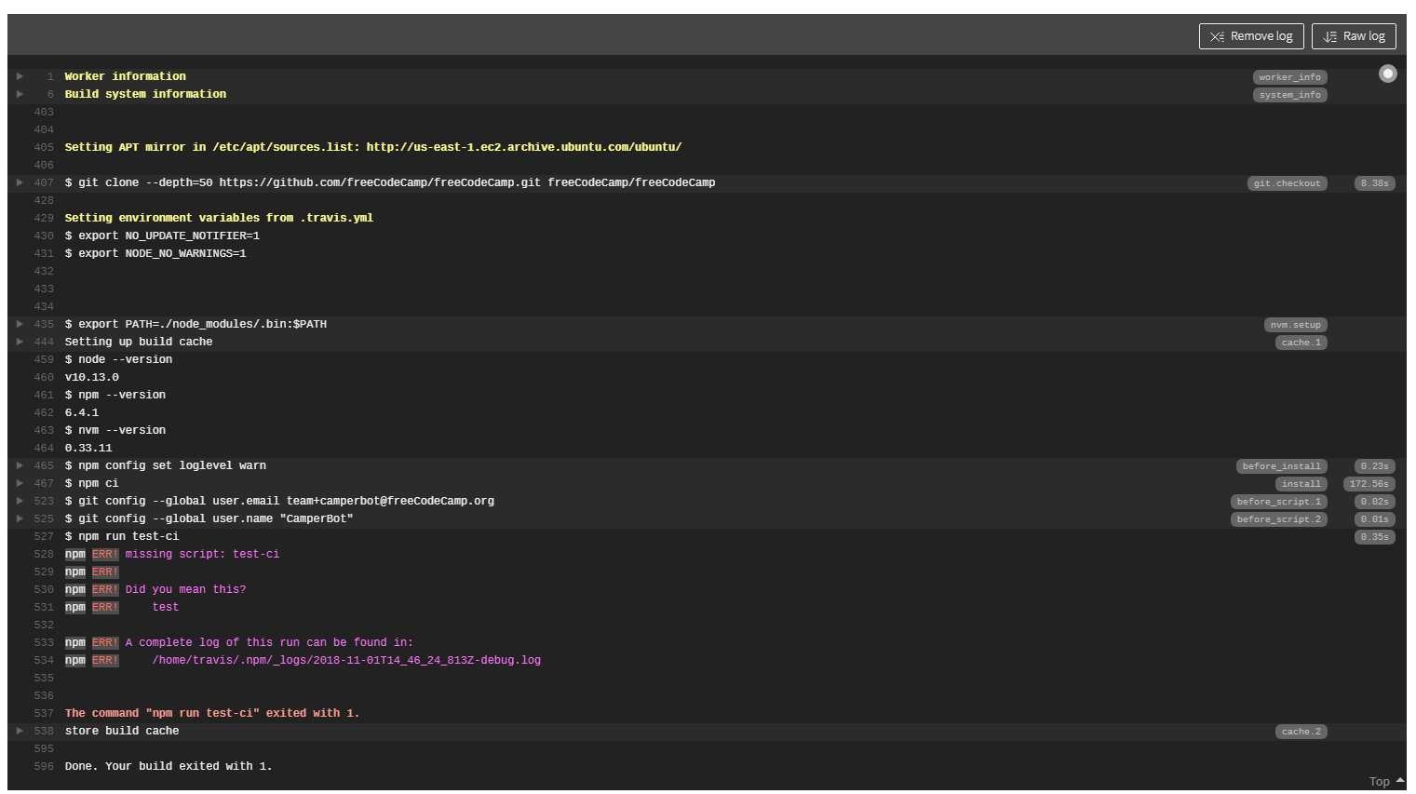Click the Raw log button

[1354, 35]
